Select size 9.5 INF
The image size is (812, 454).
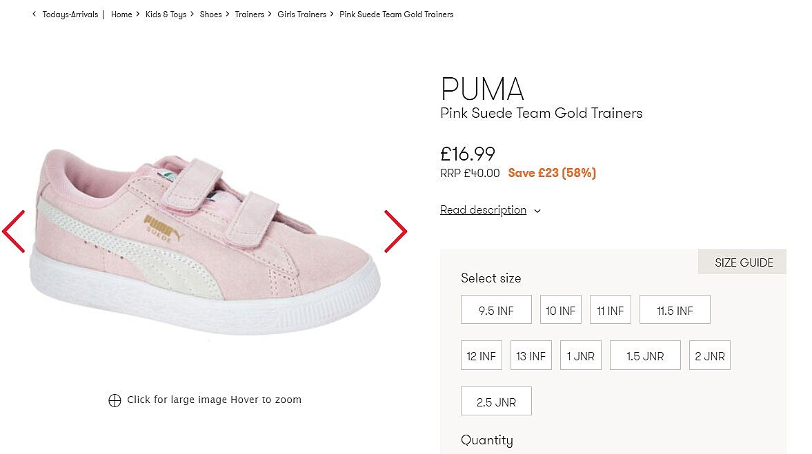pyautogui.click(x=496, y=310)
